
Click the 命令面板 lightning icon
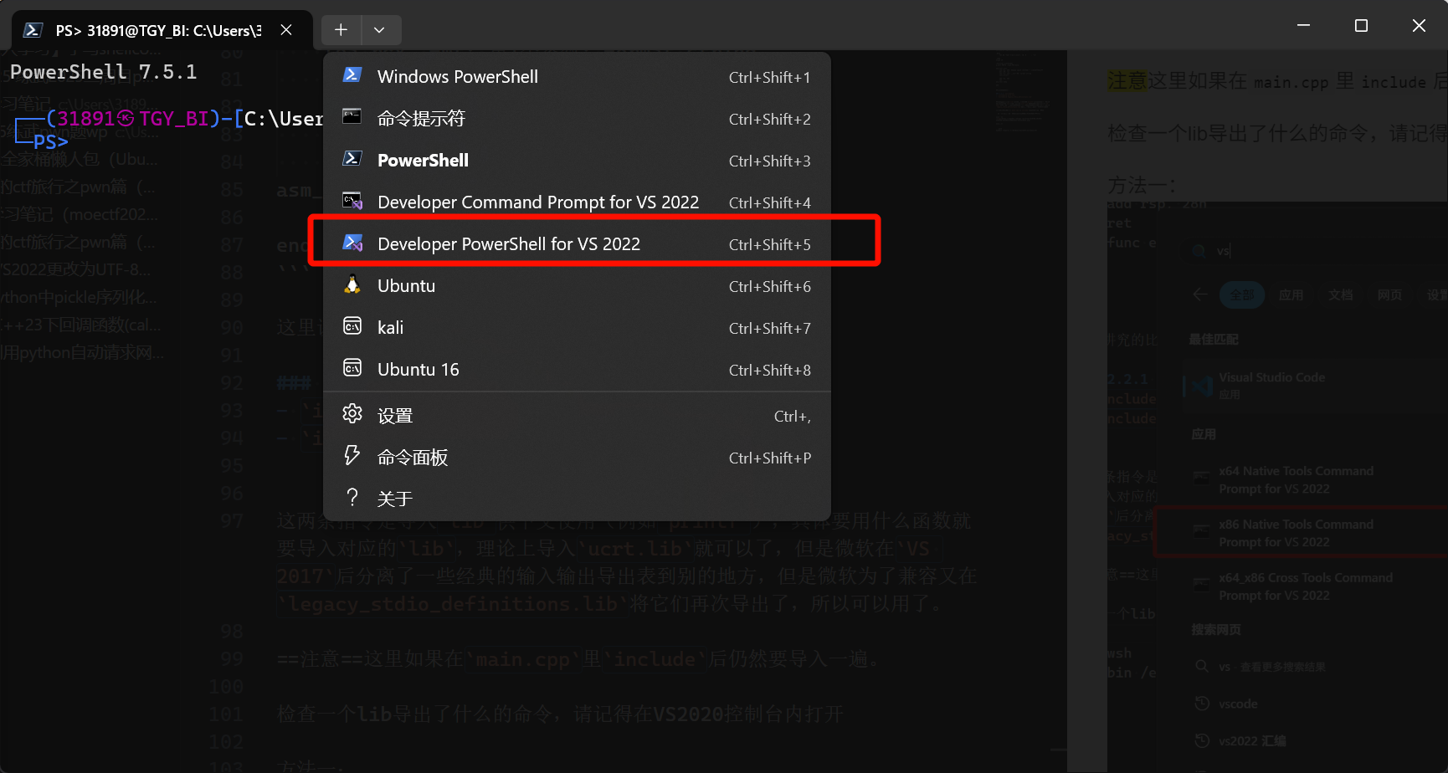[352, 456]
